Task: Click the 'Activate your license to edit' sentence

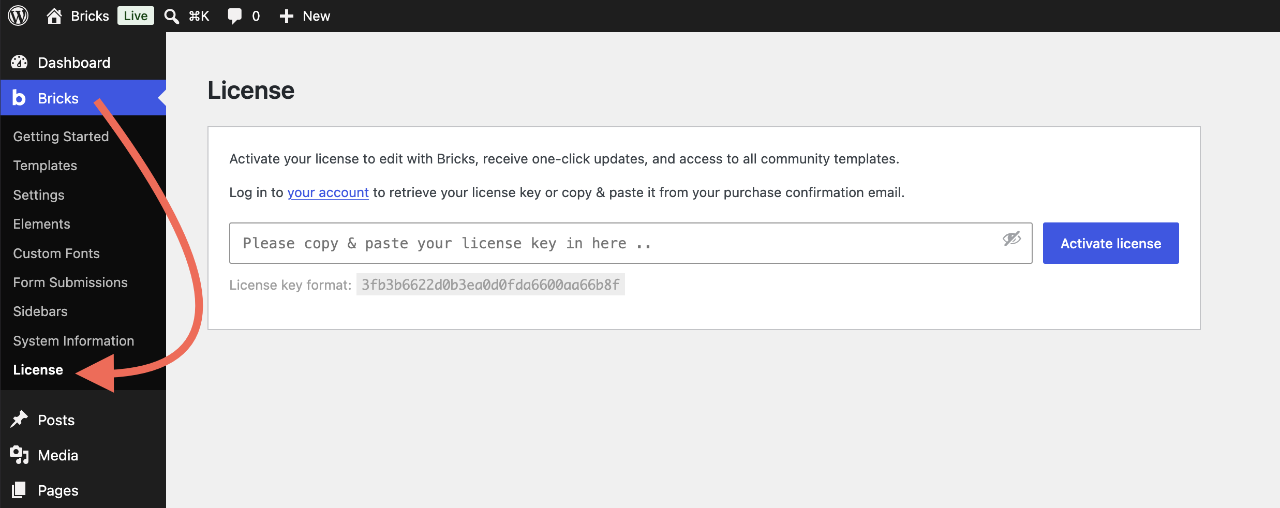Action: pyautogui.click(x=564, y=159)
